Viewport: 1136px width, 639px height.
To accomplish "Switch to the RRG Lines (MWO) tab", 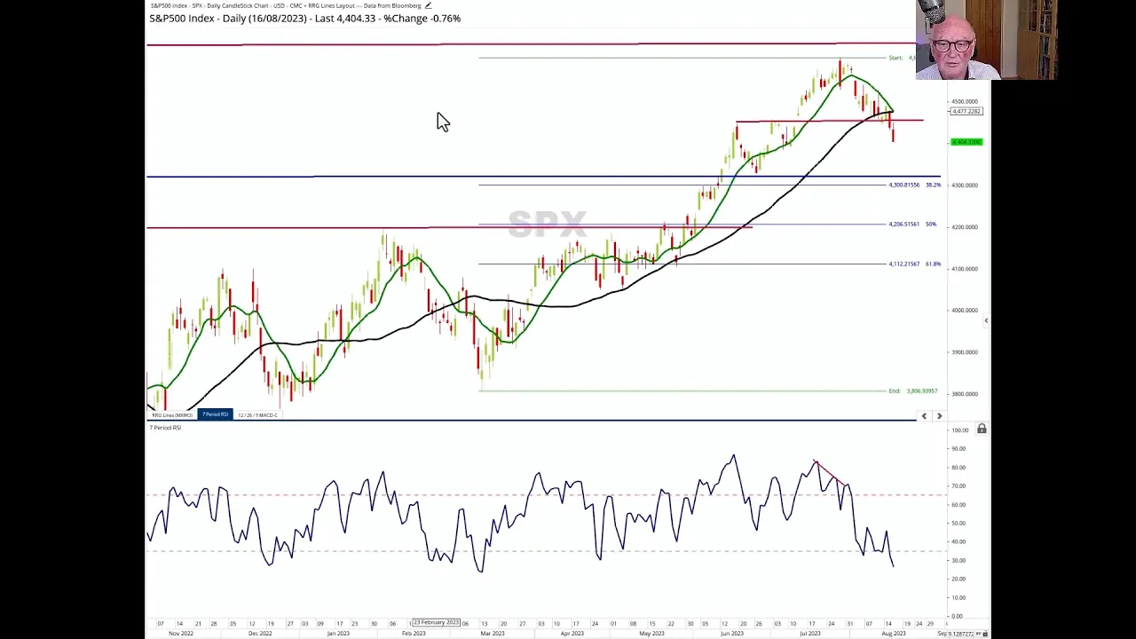I will coord(172,414).
